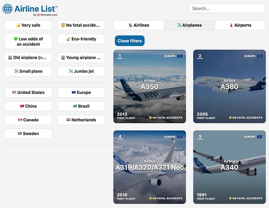Viewport: 269px width, 208px height.
Task: Click the China flag icon
Action: tap(22, 106)
